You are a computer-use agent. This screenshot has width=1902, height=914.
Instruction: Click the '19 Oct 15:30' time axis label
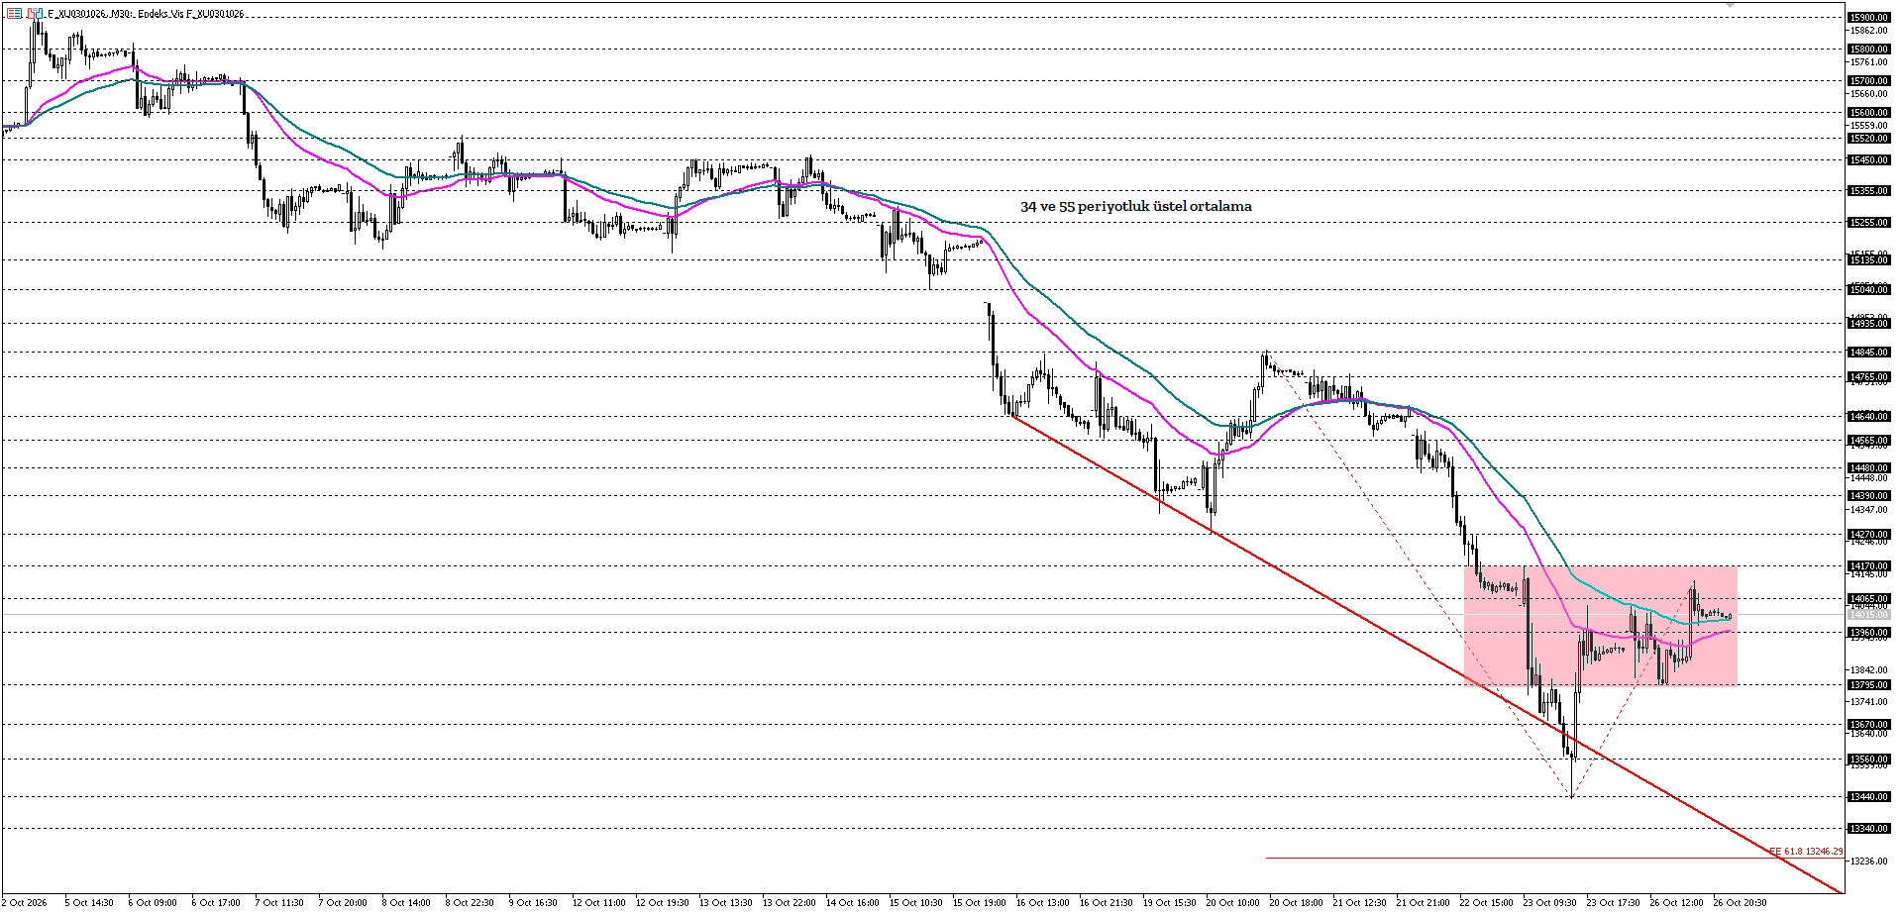click(x=1169, y=903)
